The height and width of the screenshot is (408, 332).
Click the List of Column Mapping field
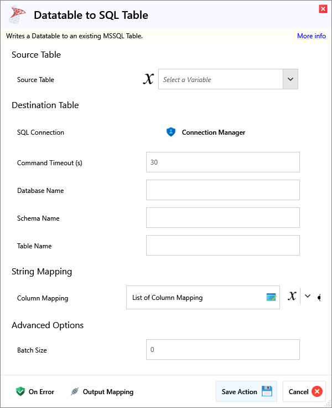pyautogui.click(x=196, y=298)
